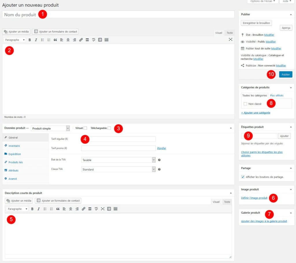Switch to the Inventaire tab

pos(14,146)
